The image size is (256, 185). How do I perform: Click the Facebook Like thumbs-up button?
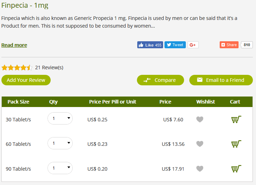pos(150,45)
